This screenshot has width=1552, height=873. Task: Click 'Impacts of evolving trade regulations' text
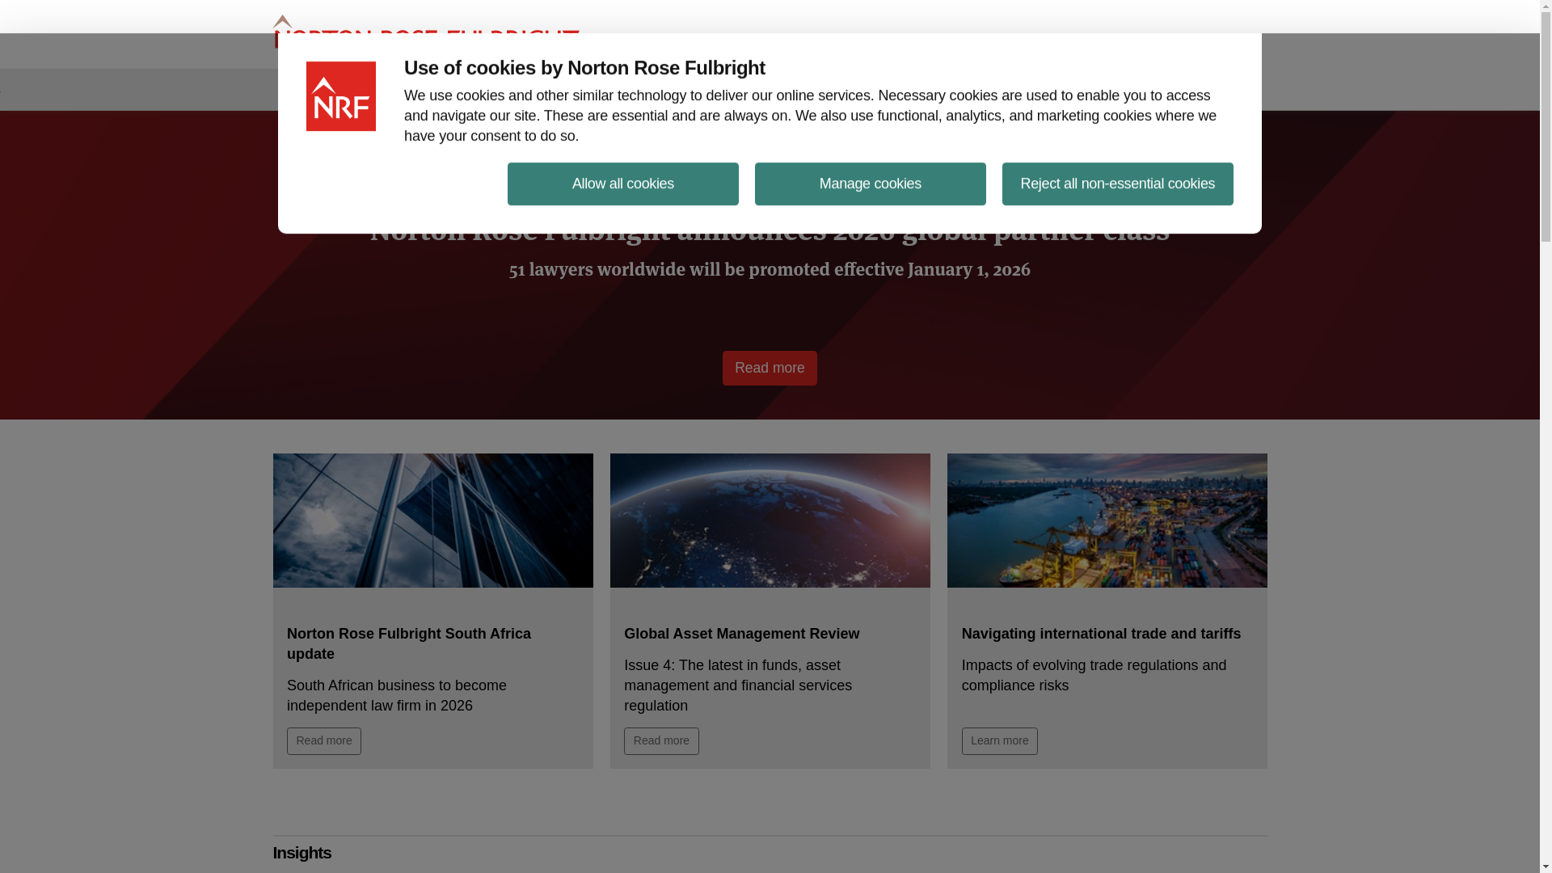[1094, 675]
